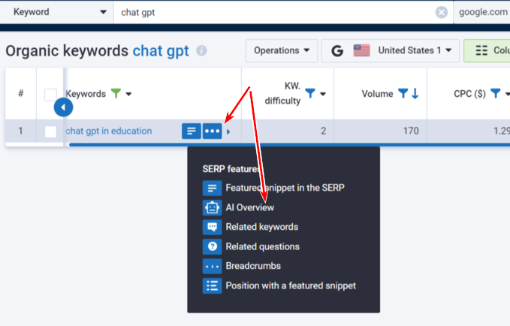Open the Columns button

point(487,51)
